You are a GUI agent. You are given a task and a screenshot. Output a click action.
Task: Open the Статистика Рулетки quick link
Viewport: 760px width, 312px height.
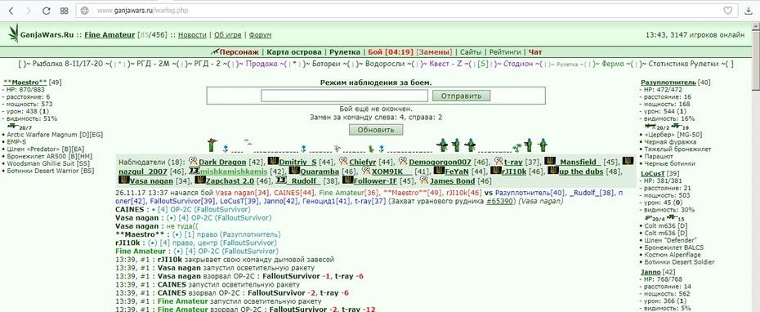pos(684,64)
